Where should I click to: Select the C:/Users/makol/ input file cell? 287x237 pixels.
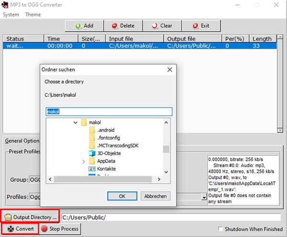[x=134, y=46]
